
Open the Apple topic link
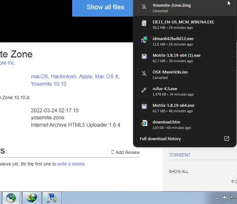[86, 76]
